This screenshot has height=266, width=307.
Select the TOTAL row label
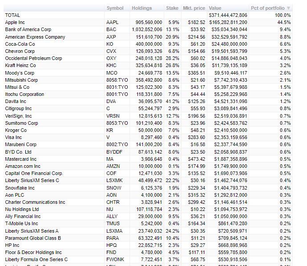point(12,15)
